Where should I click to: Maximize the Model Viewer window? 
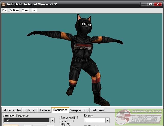click(x=151, y=4)
